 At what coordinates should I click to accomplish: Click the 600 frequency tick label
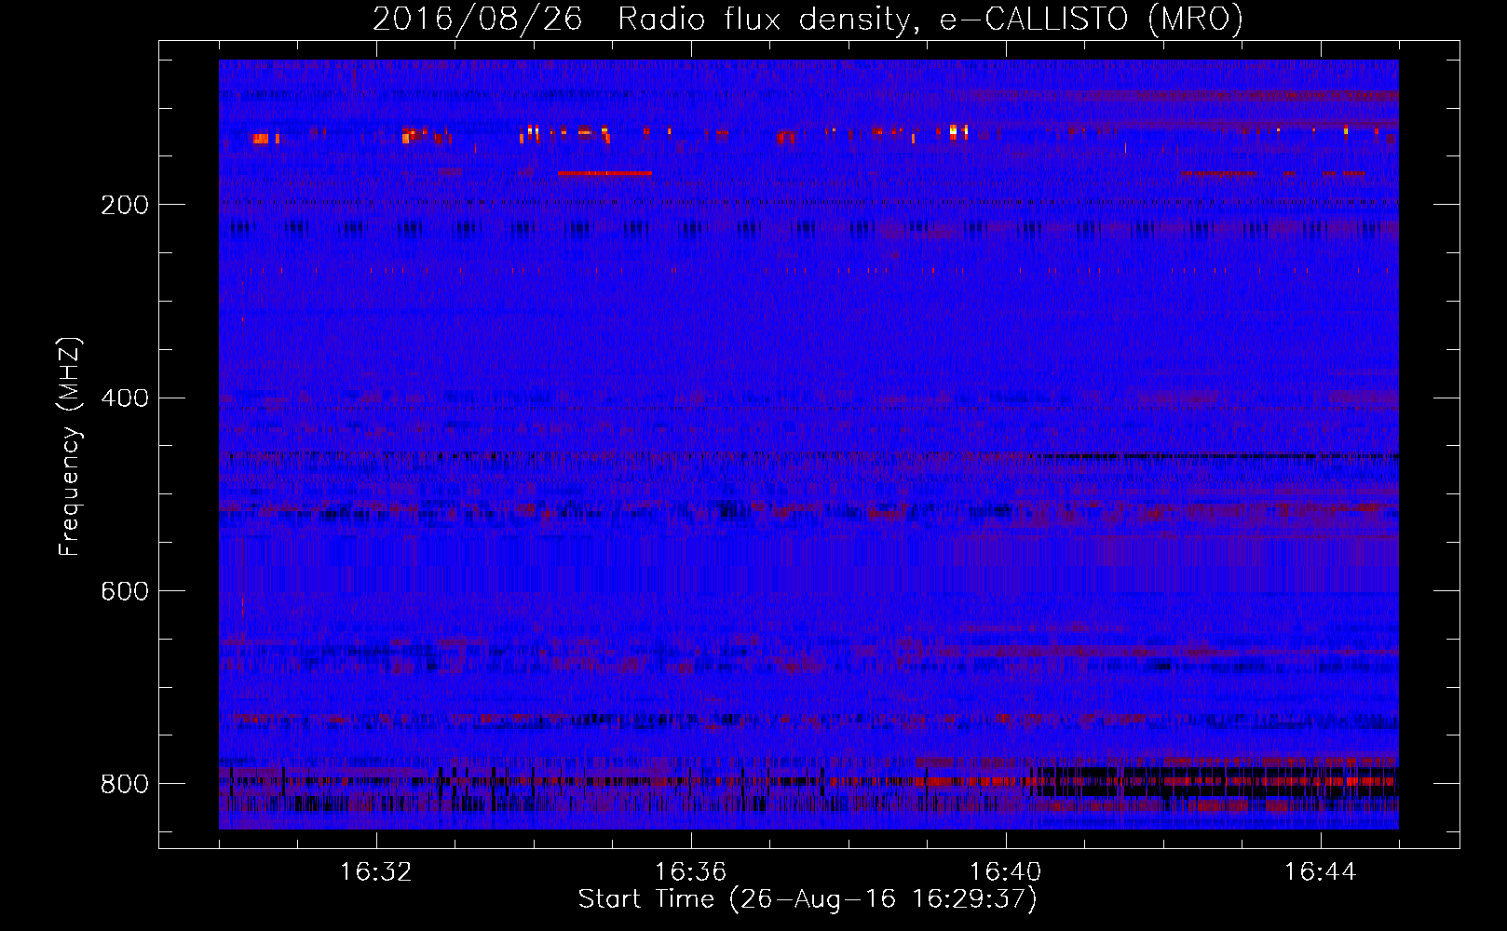125,591
